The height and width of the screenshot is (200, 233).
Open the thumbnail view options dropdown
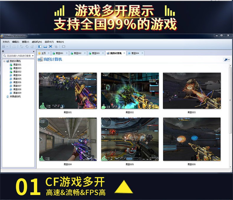coord(227,60)
